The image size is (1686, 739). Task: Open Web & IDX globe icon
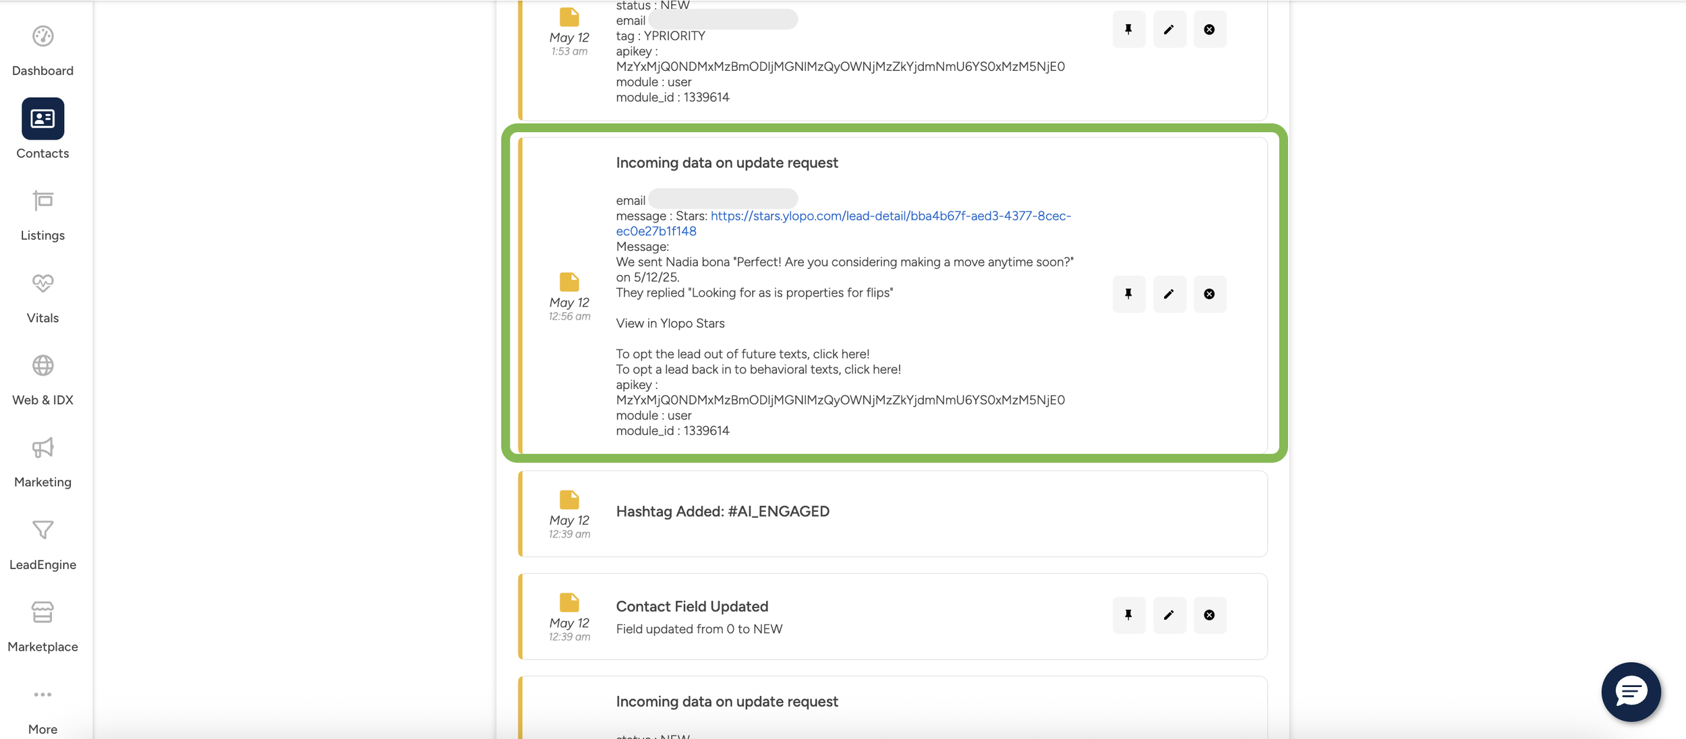[42, 365]
